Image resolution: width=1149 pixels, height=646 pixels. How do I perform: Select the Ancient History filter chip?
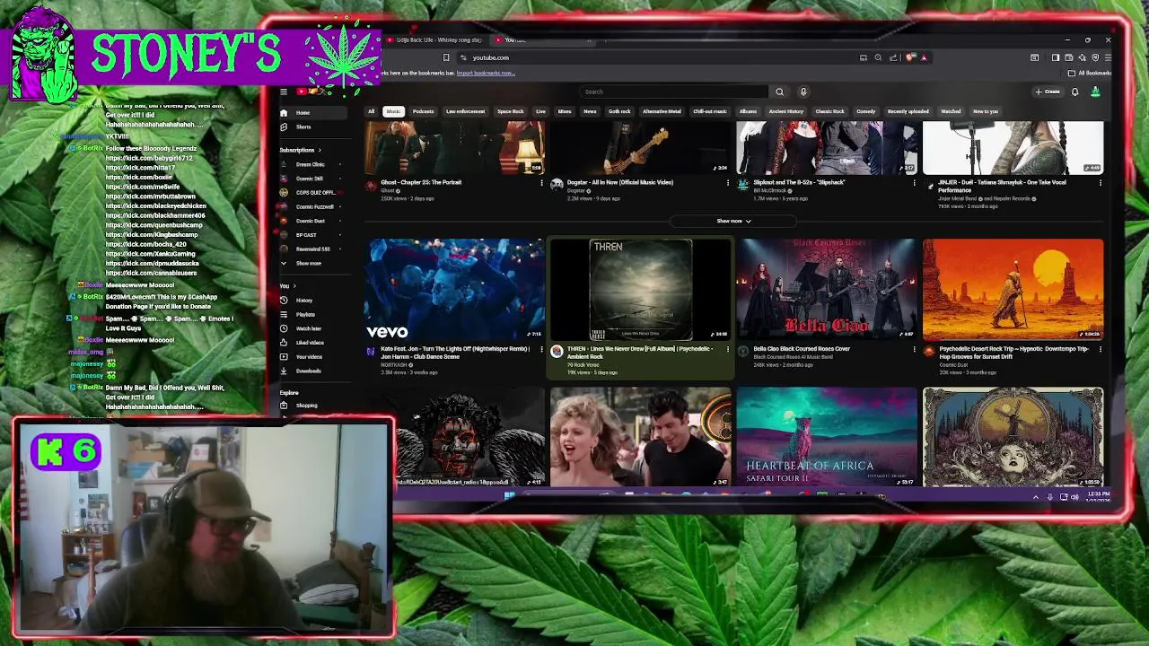(x=785, y=111)
